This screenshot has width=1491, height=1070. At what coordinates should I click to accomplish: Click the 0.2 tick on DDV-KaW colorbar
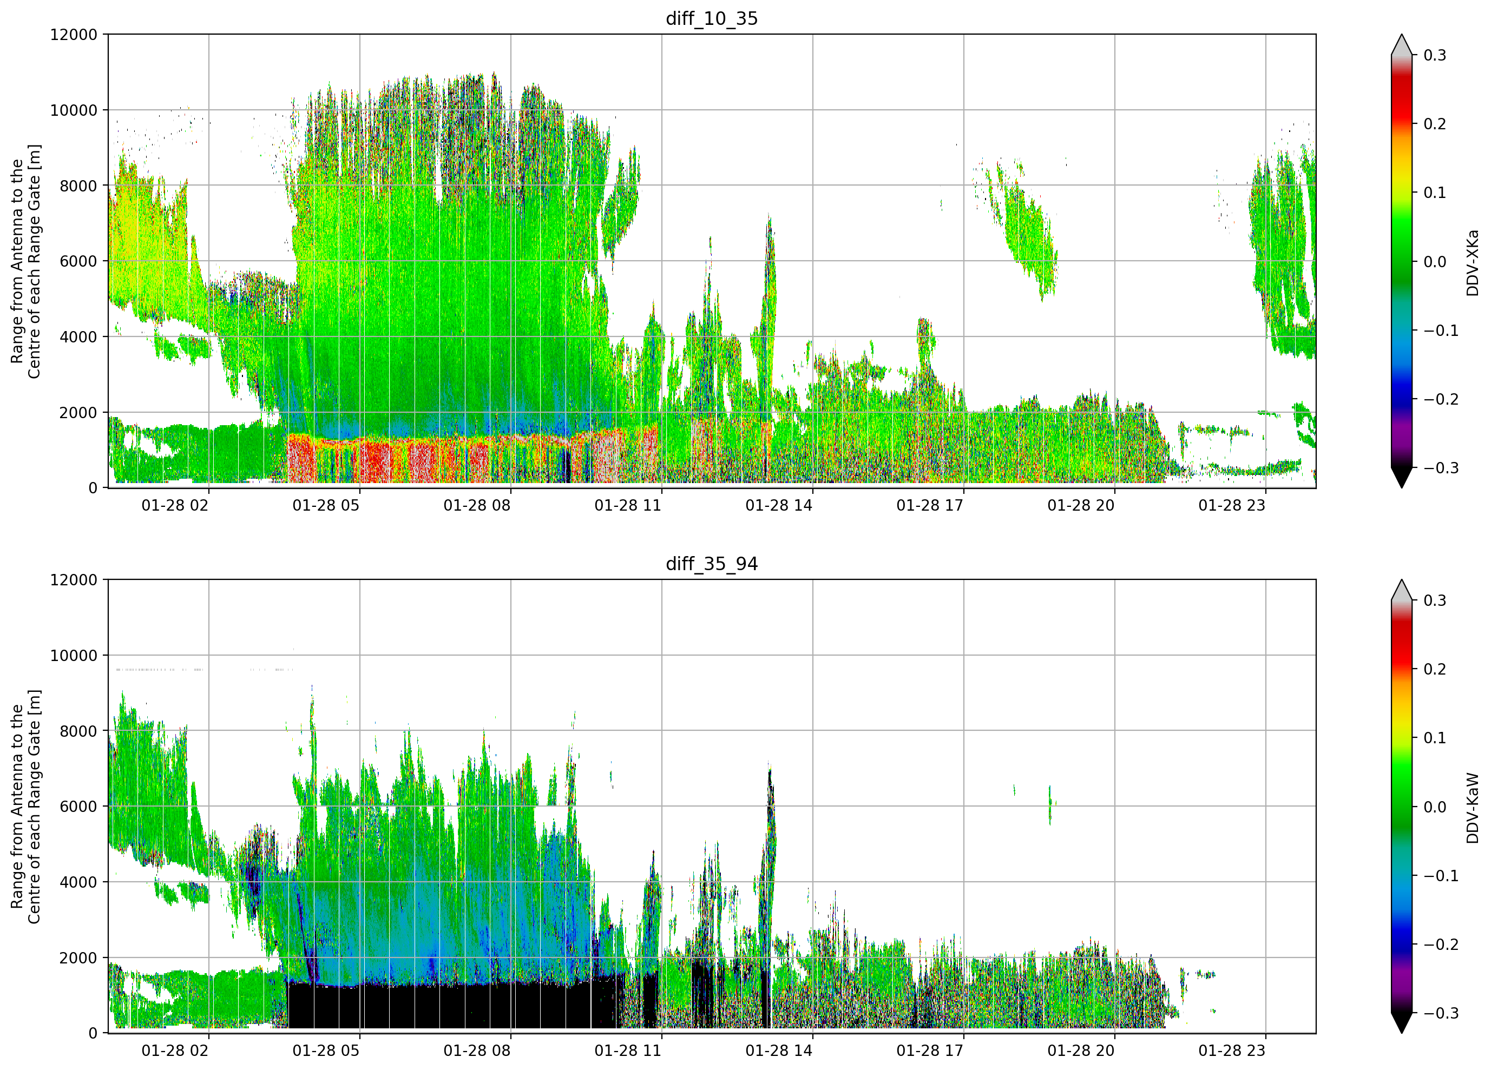pos(1435,670)
